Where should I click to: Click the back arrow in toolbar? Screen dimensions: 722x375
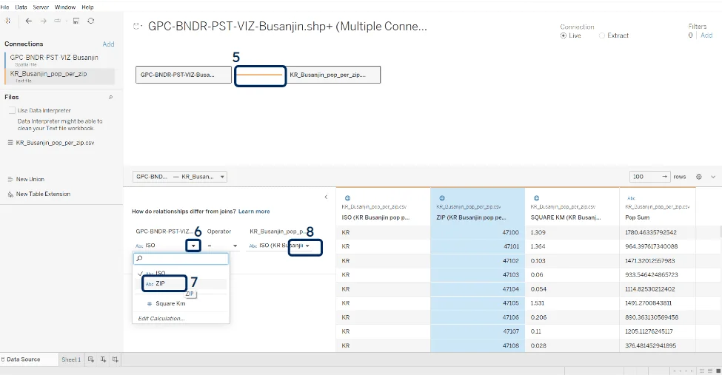click(29, 21)
